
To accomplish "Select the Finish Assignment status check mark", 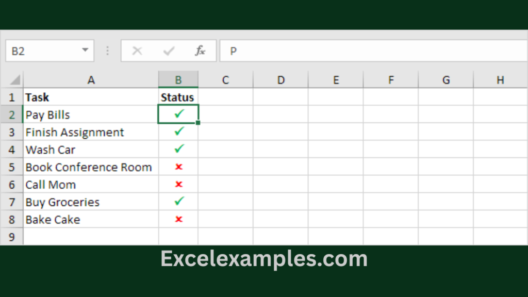I will 179,132.
